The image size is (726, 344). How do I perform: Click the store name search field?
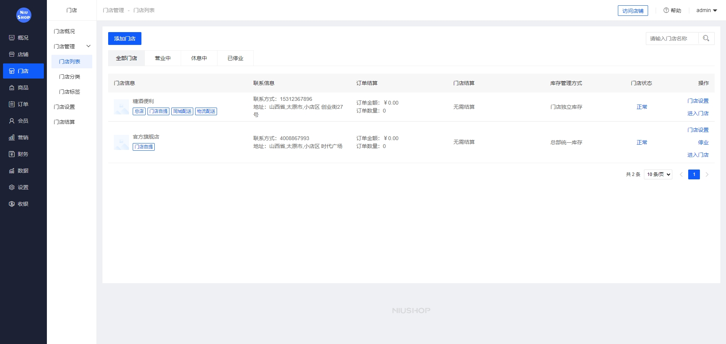click(672, 39)
